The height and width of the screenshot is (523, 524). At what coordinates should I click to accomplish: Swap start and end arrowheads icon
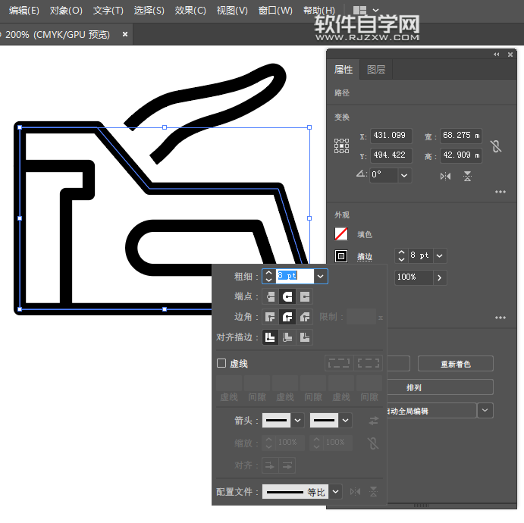click(x=374, y=421)
